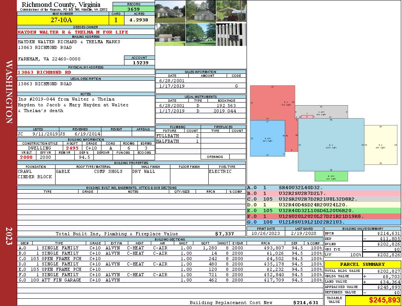Image resolution: width=402 pixels, height=306 pixels.
Task: Click the large blue section A of sketch
Action: point(331,145)
